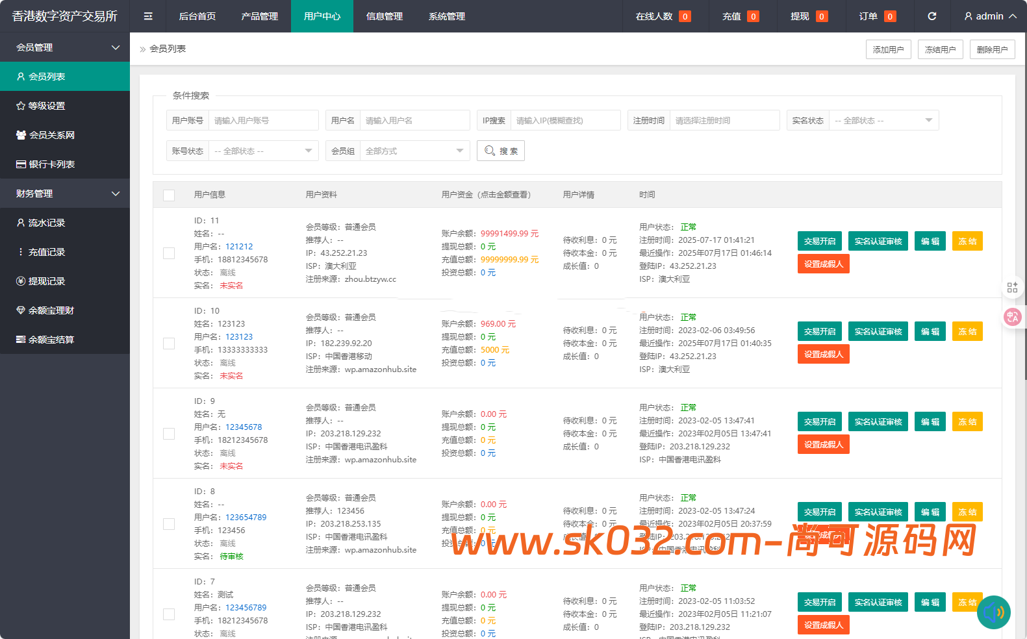The width and height of the screenshot is (1027, 639).
Task: Click the 提现 count badge
Action: [x=822, y=16]
